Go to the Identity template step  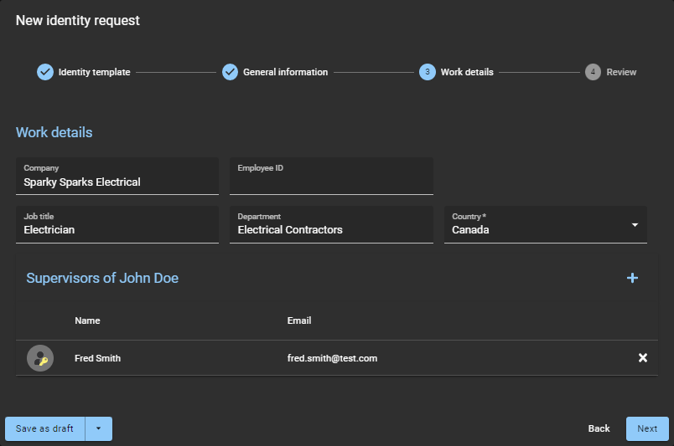point(94,72)
